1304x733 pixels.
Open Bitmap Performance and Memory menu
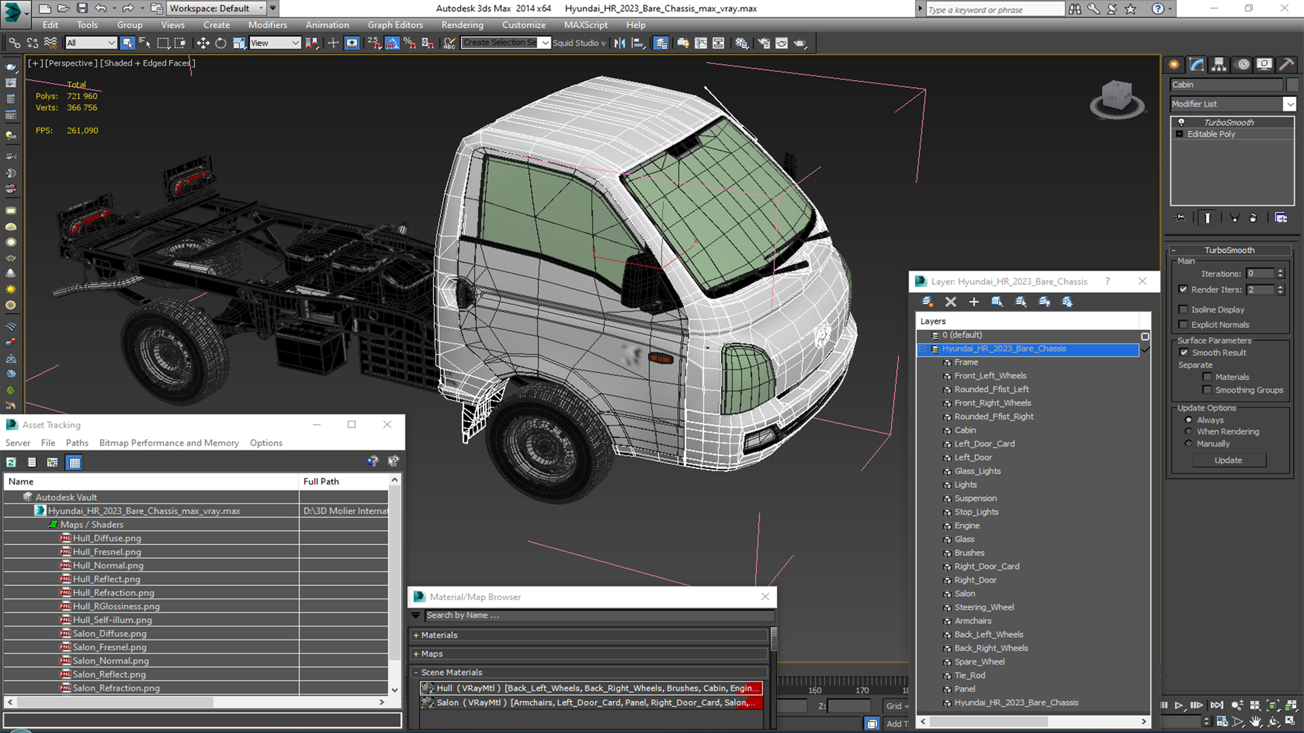(x=169, y=443)
